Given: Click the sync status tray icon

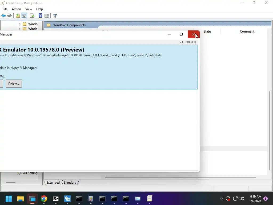Looking at the screenshot, I should tap(228, 199).
